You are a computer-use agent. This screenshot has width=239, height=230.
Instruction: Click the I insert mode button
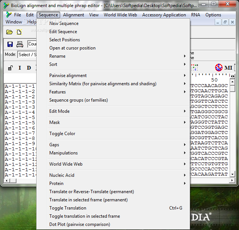pos(20,68)
